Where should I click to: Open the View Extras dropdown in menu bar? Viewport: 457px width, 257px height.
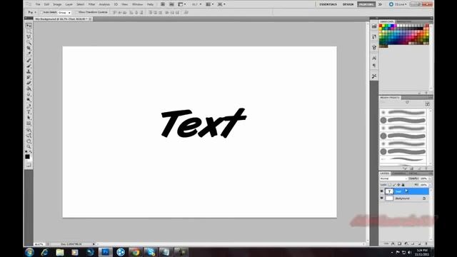tap(182, 4)
